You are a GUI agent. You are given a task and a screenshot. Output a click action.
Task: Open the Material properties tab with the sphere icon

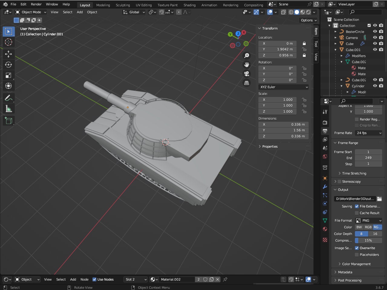325,229
